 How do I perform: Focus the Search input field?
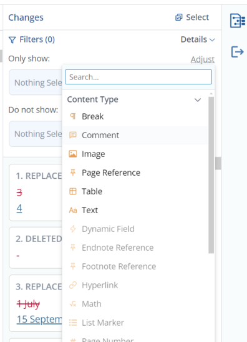tap(138, 77)
